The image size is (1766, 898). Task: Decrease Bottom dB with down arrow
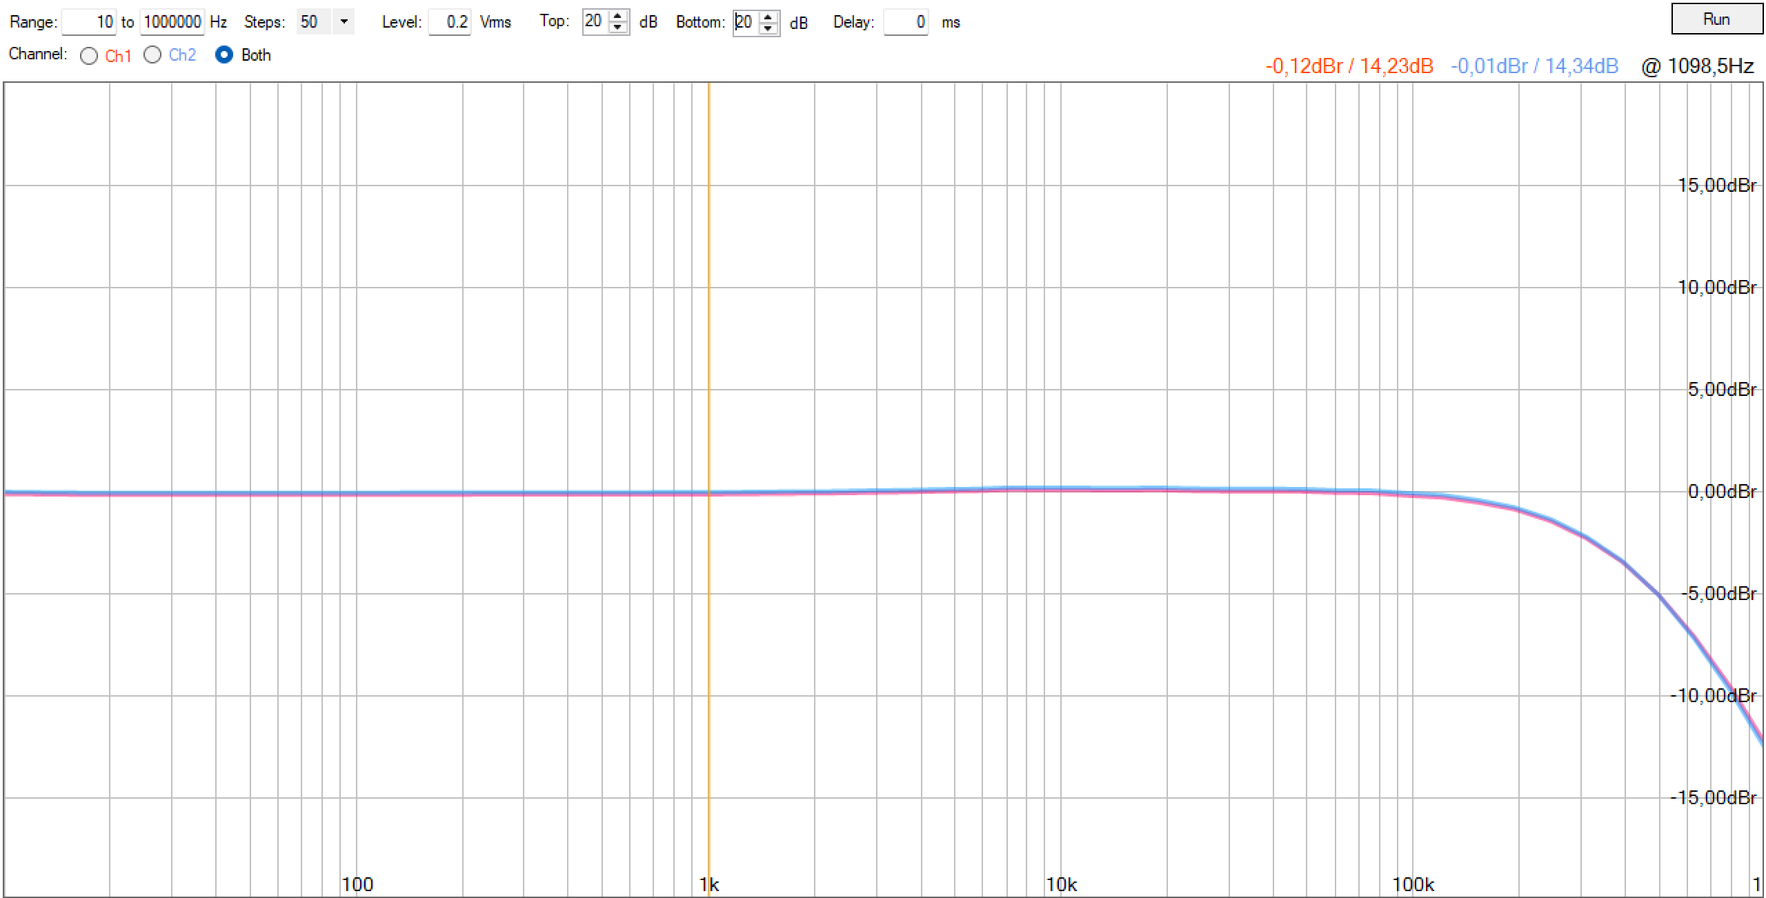[x=768, y=28]
